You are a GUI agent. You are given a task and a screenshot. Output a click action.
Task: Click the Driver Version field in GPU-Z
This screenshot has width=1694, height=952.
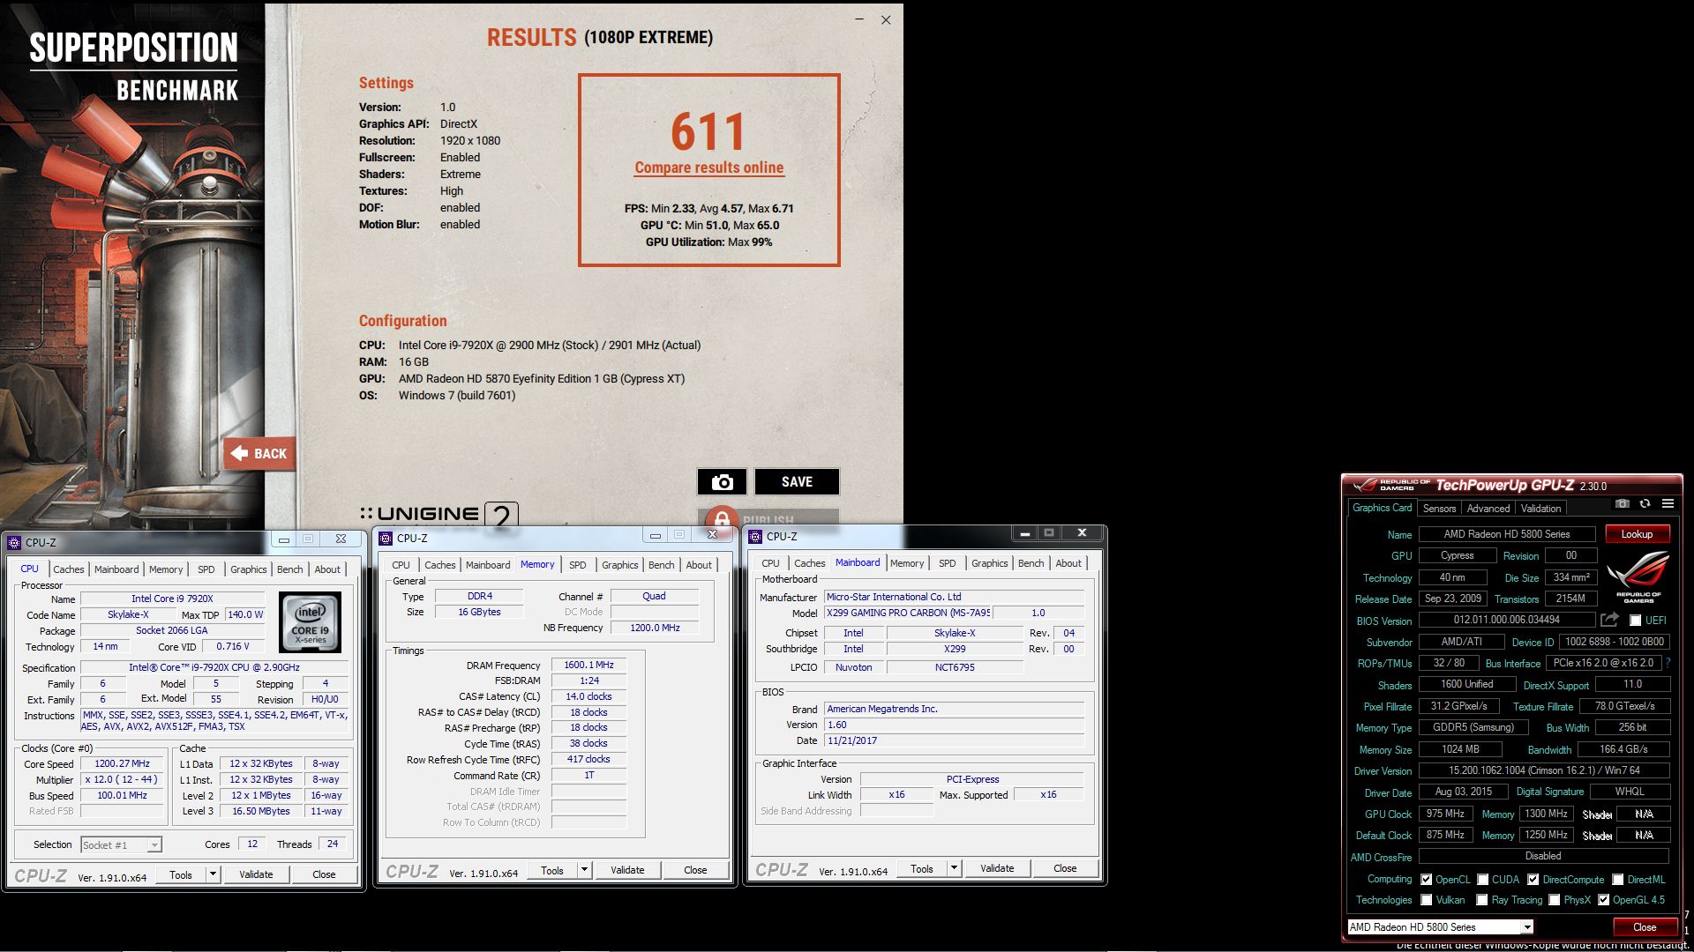pos(1543,770)
